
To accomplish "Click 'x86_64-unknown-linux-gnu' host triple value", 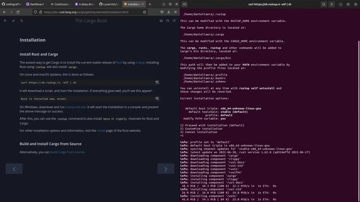I will pos(241,108).
